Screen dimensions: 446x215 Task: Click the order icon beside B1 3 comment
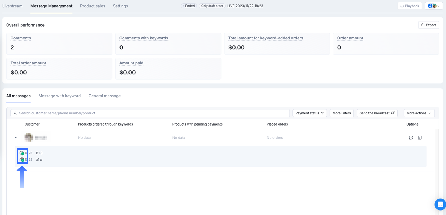[x=22, y=153]
